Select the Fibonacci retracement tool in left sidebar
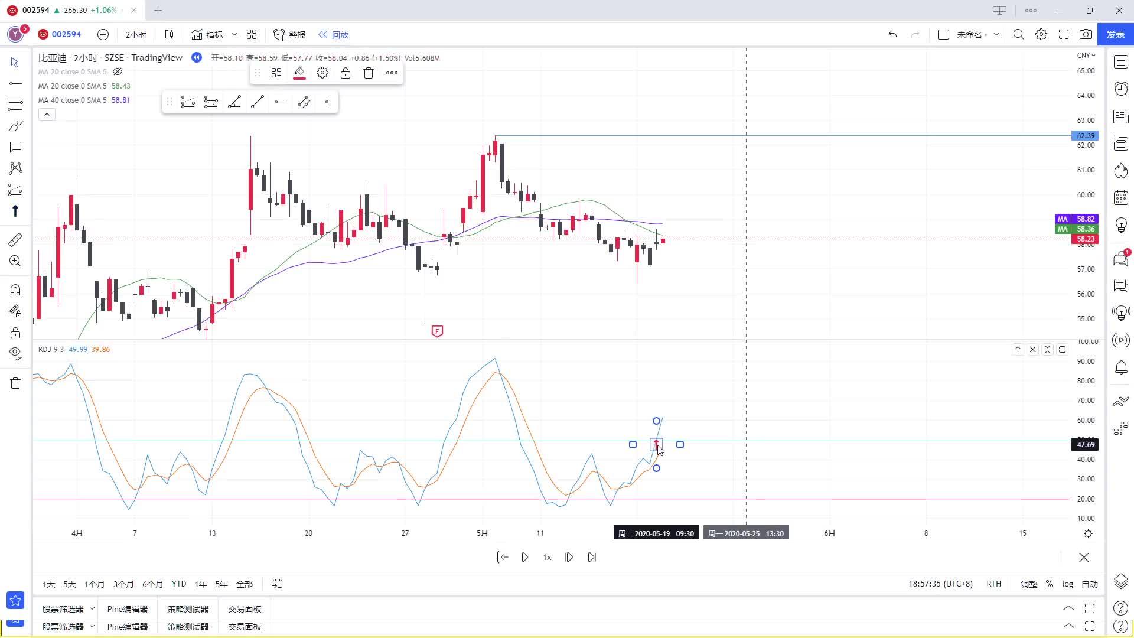 [x=15, y=105]
